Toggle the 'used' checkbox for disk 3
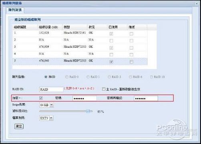 (x=111, y=48)
